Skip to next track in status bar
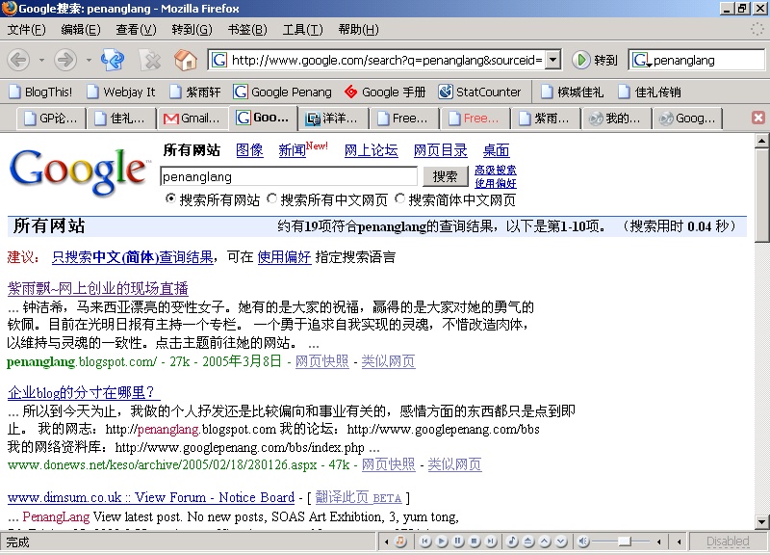This screenshot has height=555, width=770. (491, 542)
